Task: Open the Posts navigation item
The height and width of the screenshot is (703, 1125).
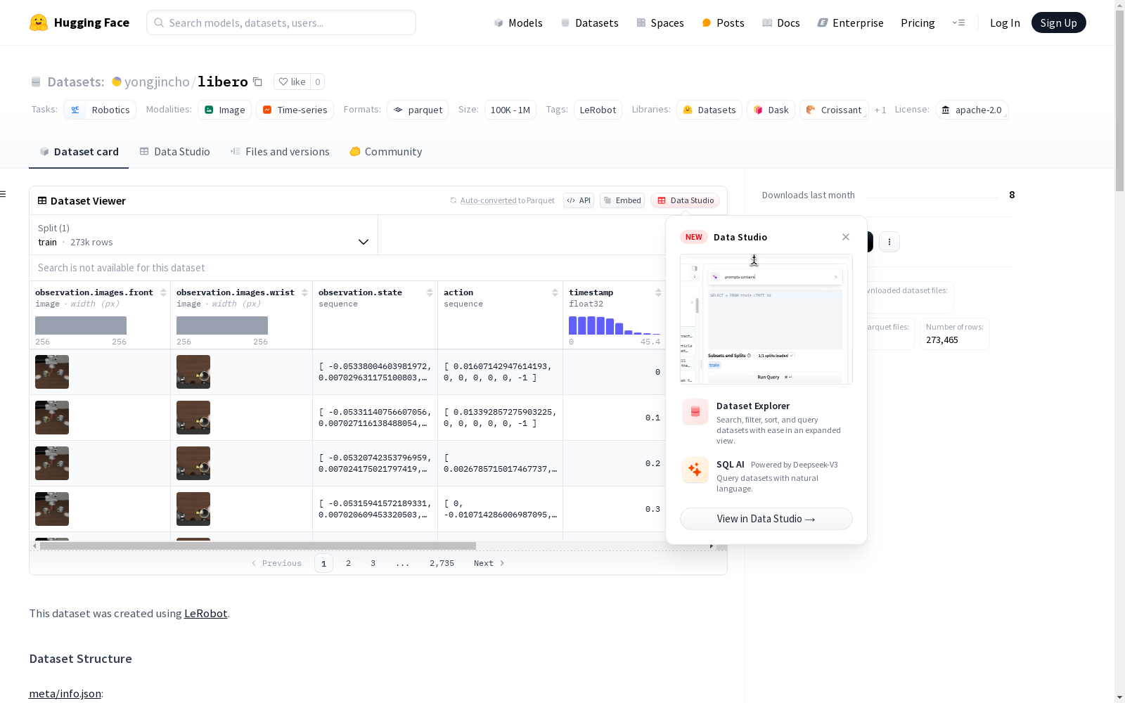Action: (x=723, y=22)
